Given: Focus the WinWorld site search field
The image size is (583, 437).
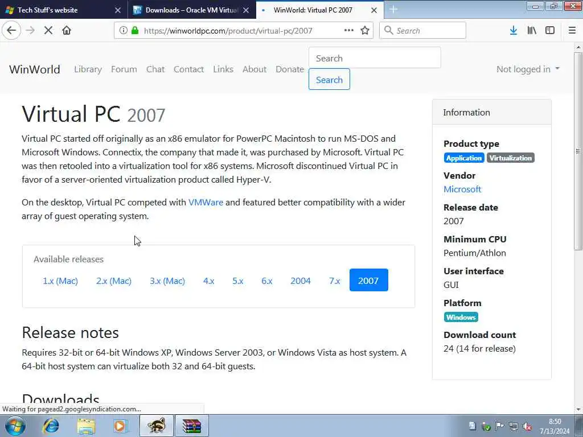Looking at the screenshot, I should coord(375,58).
